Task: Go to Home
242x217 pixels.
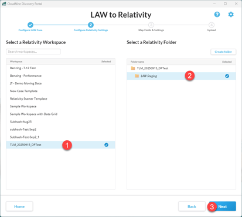Action: (x=19, y=206)
